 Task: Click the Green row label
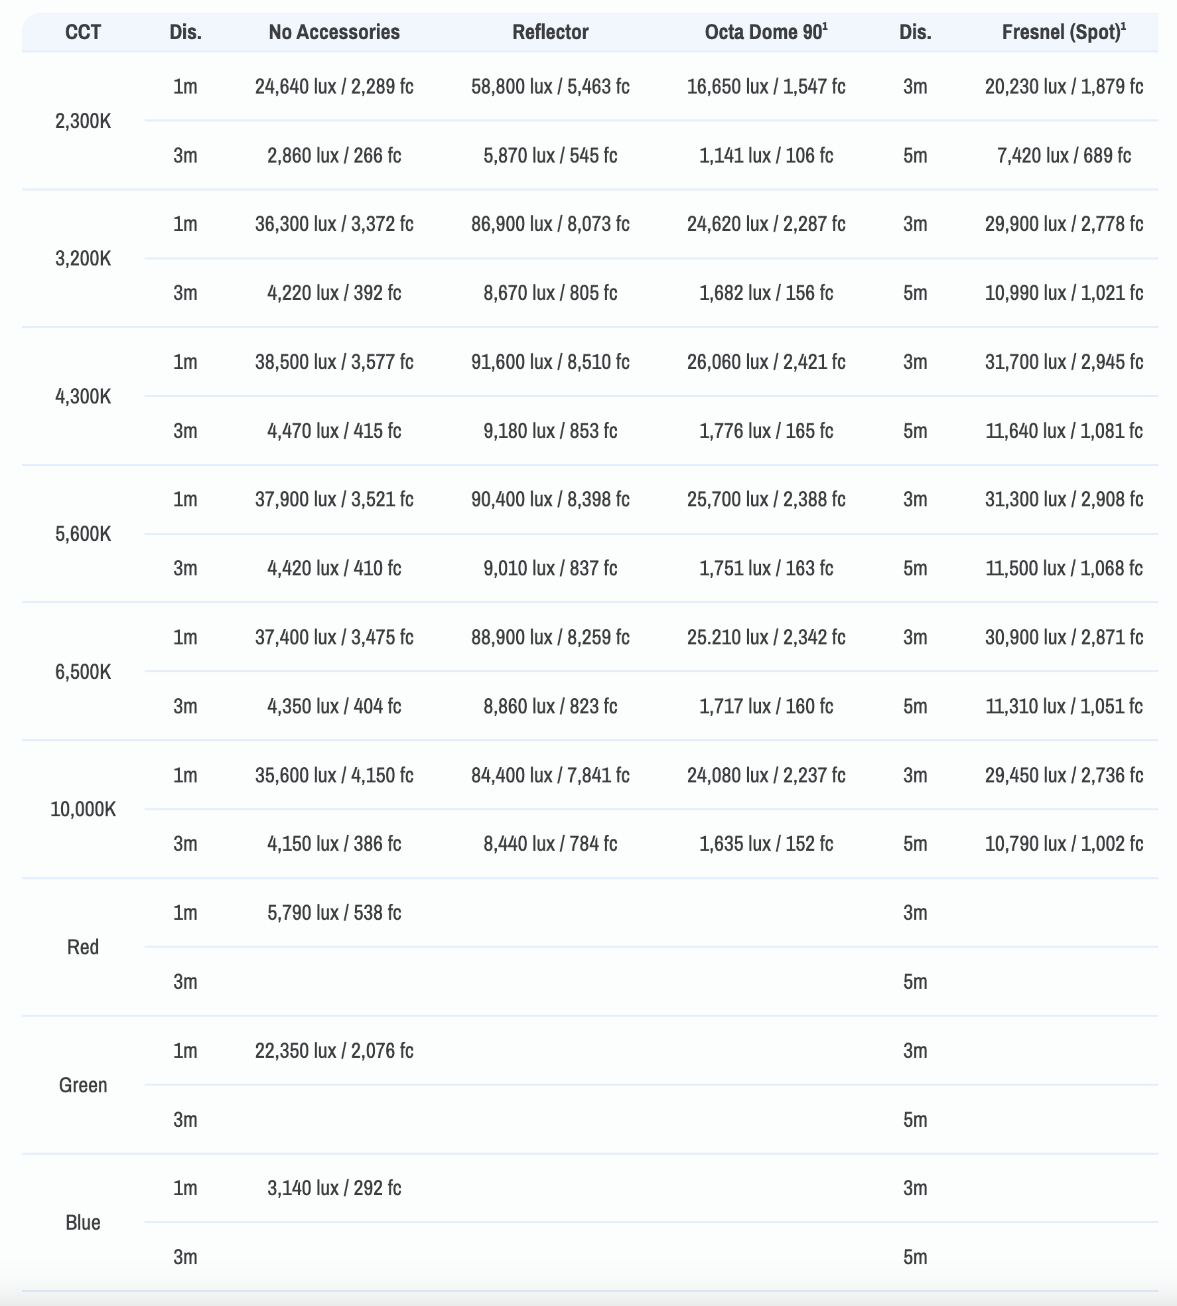click(x=83, y=1085)
